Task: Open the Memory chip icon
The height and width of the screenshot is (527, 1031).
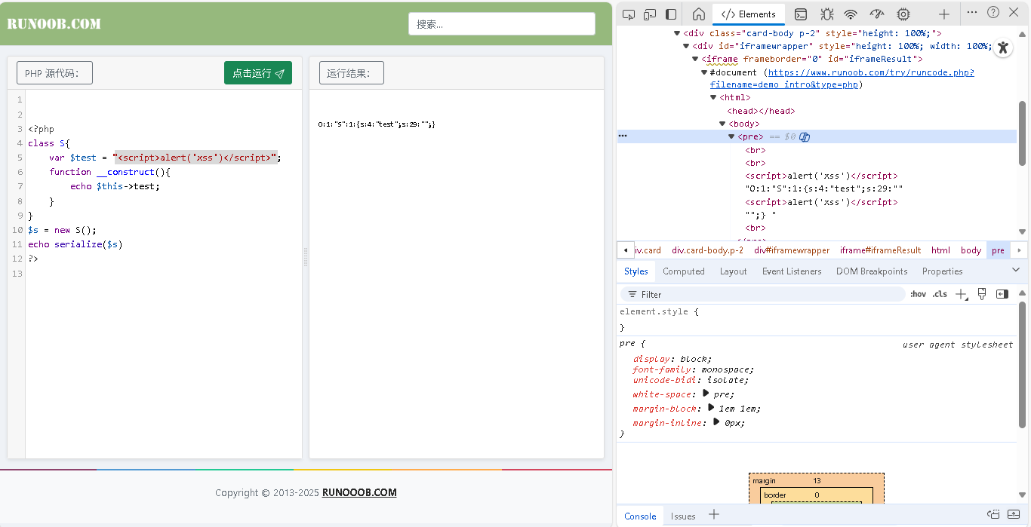Action: tap(903, 14)
